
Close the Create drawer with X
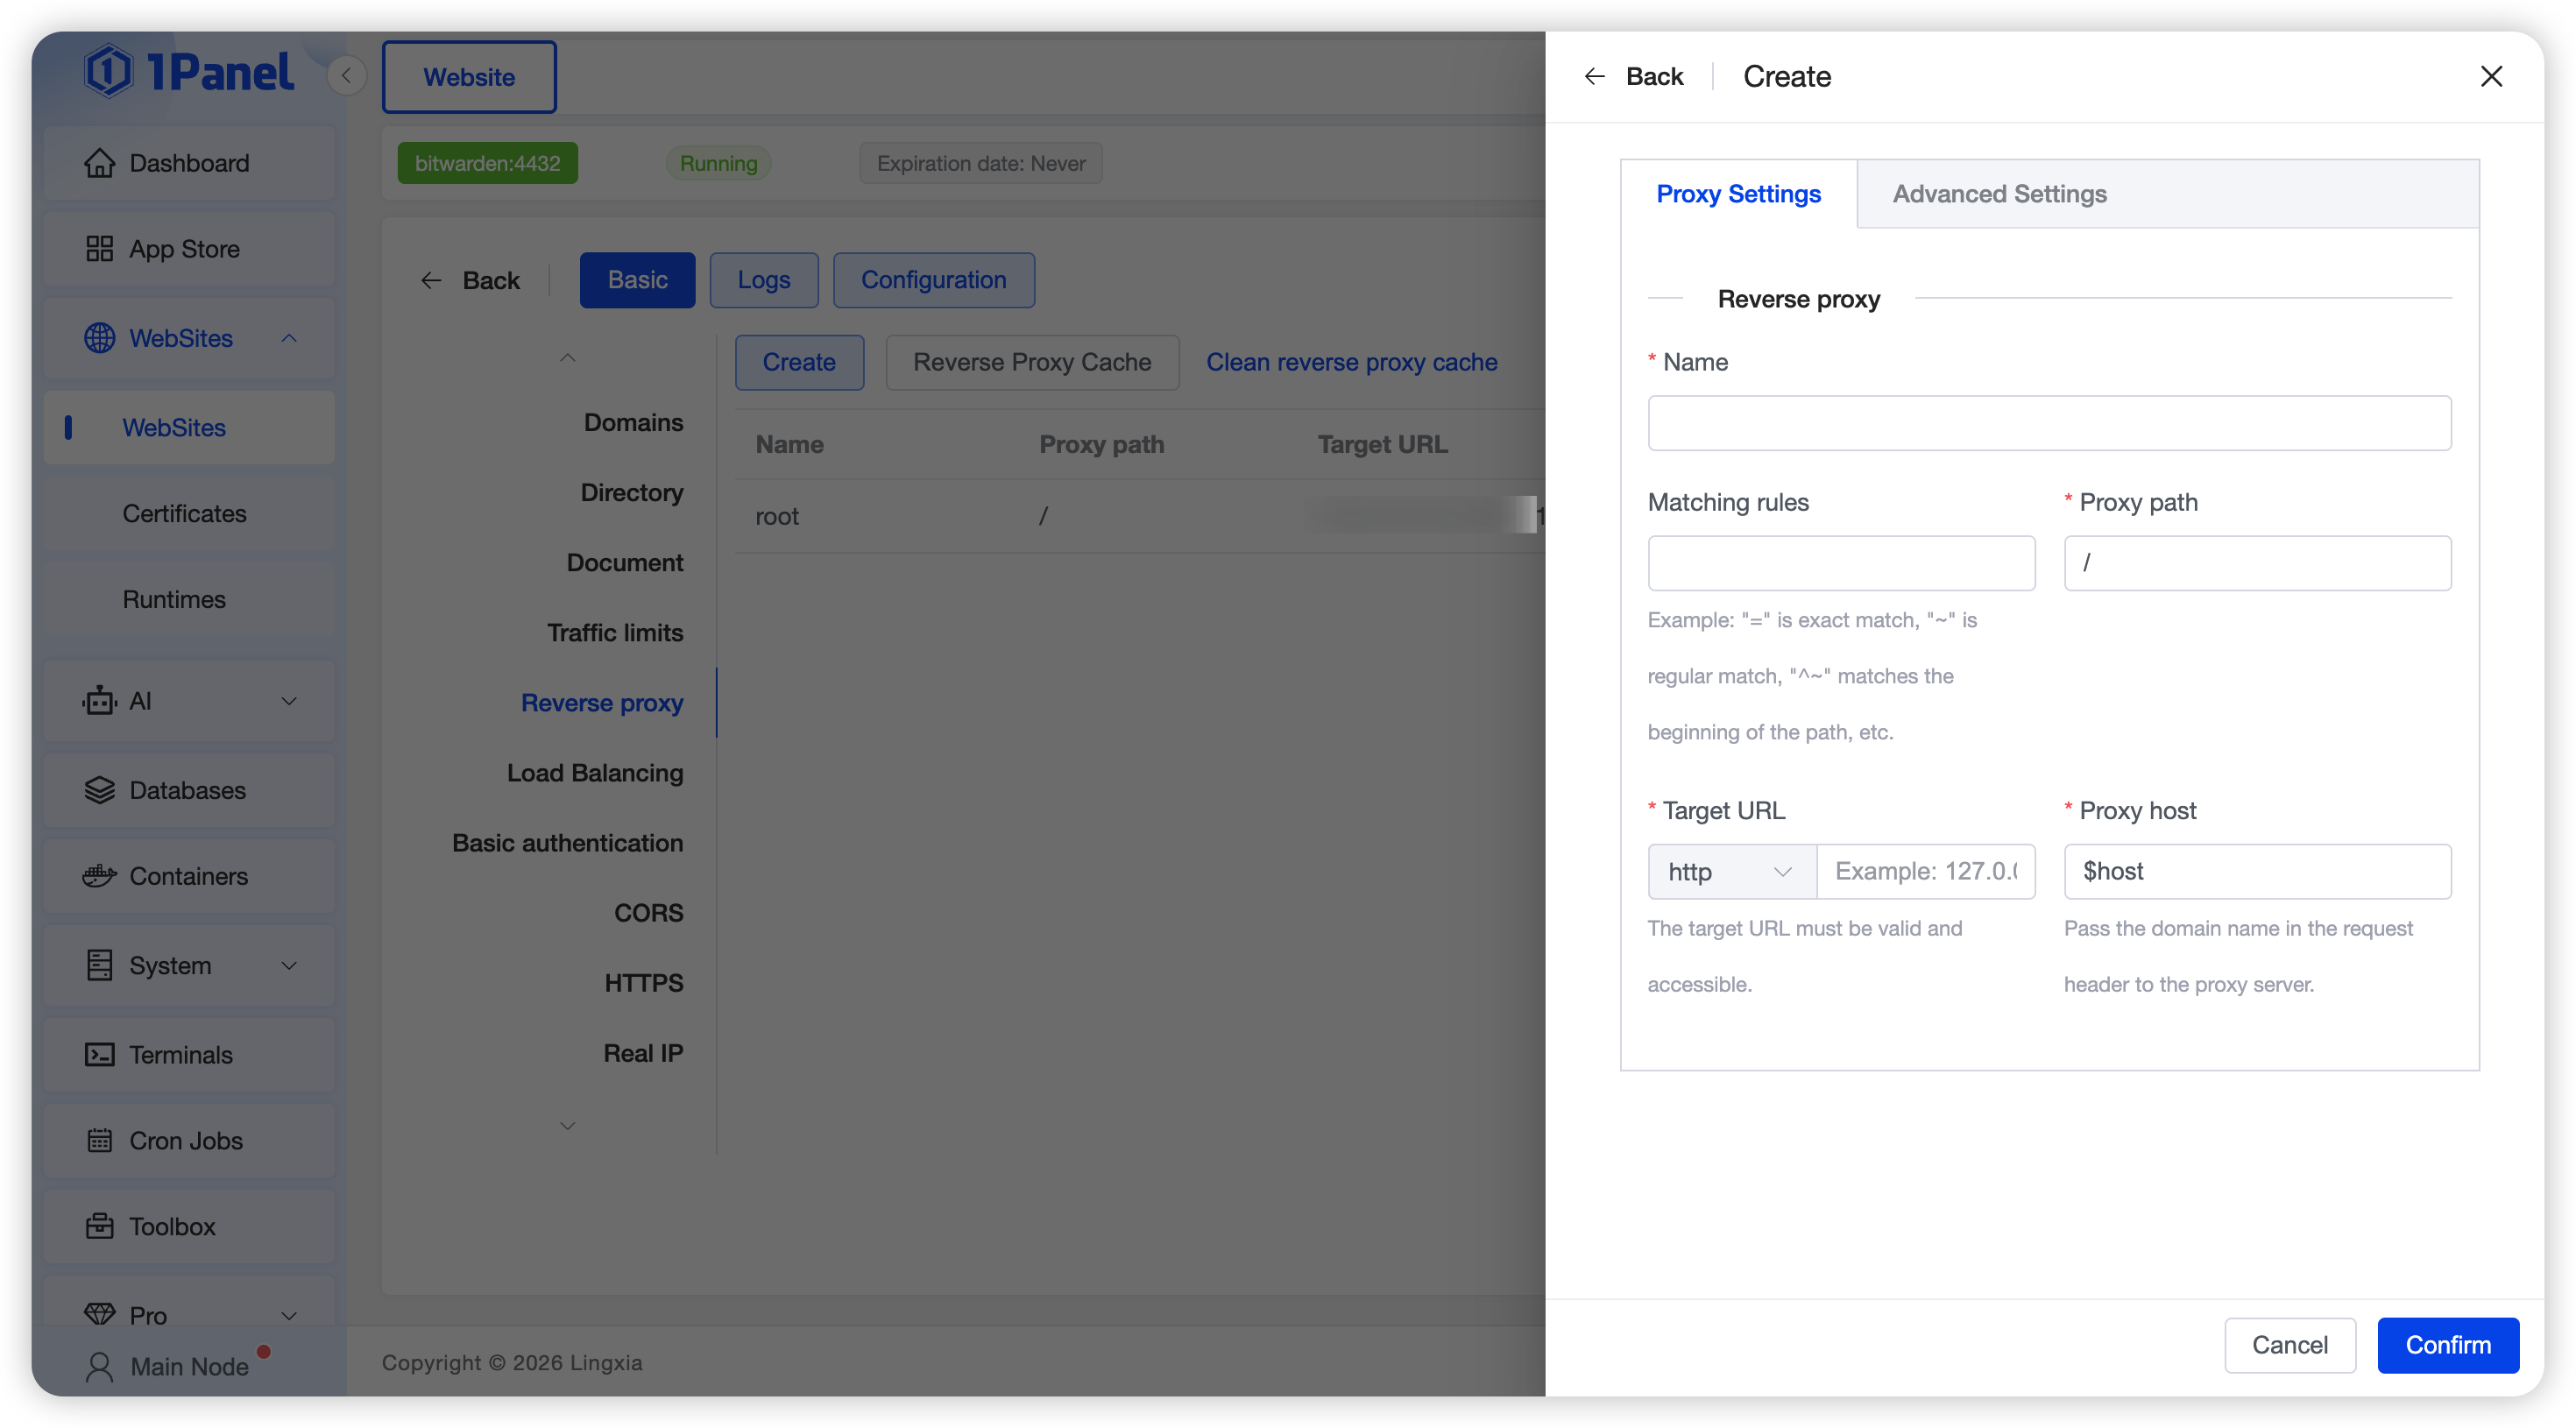[x=2491, y=76]
